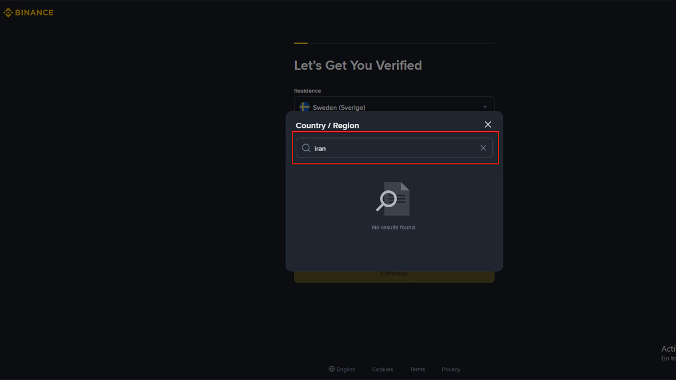Open the Privacy footer link

[451, 369]
